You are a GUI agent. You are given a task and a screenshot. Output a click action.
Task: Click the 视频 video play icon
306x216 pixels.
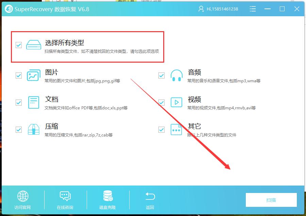click(x=176, y=102)
